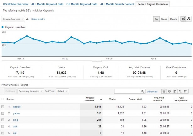Open the Sort Type Default dropdown
Image resolution: width=193 pixels, height=136 pixels.
click(x=62, y=91)
